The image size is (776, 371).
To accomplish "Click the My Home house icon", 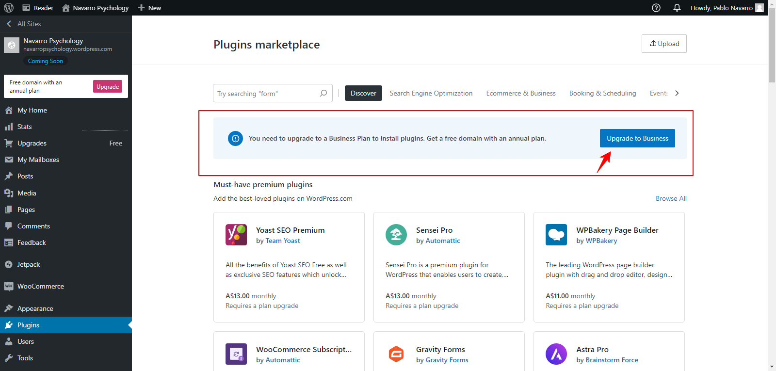I will pyautogui.click(x=9, y=110).
